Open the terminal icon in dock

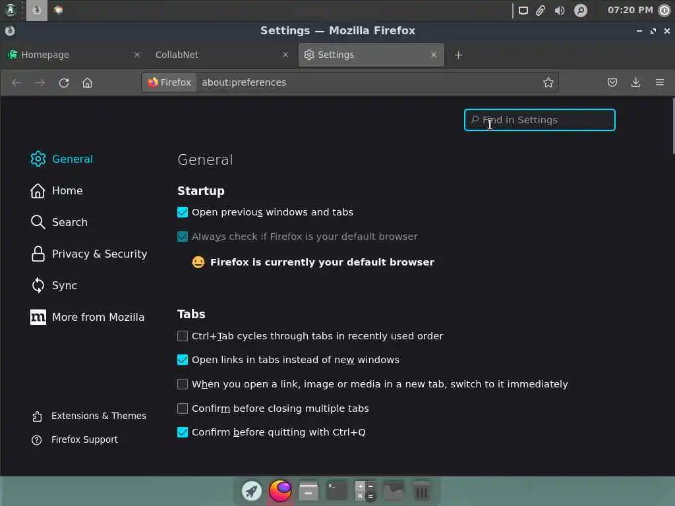337,491
